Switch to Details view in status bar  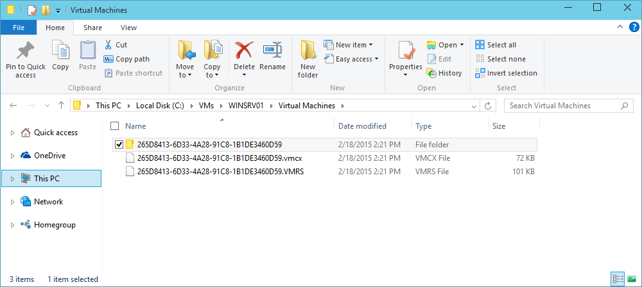(618, 279)
